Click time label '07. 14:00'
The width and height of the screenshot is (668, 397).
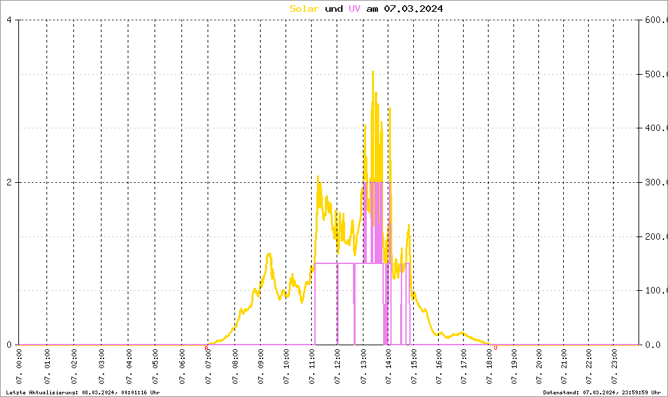pyautogui.click(x=388, y=366)
